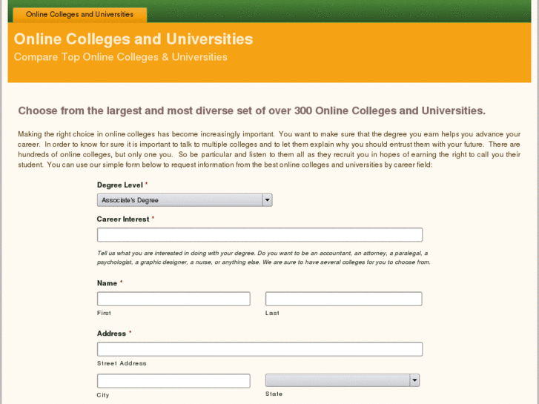
Task: Click the Making the right choice paragraph
Action: tap(269, 149)
